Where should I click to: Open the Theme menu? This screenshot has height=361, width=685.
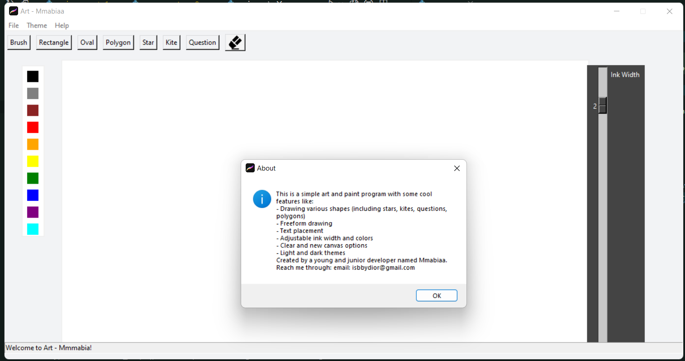(37, 25)
